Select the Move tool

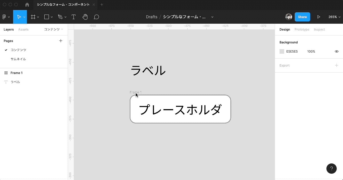[x=19, y=17]
